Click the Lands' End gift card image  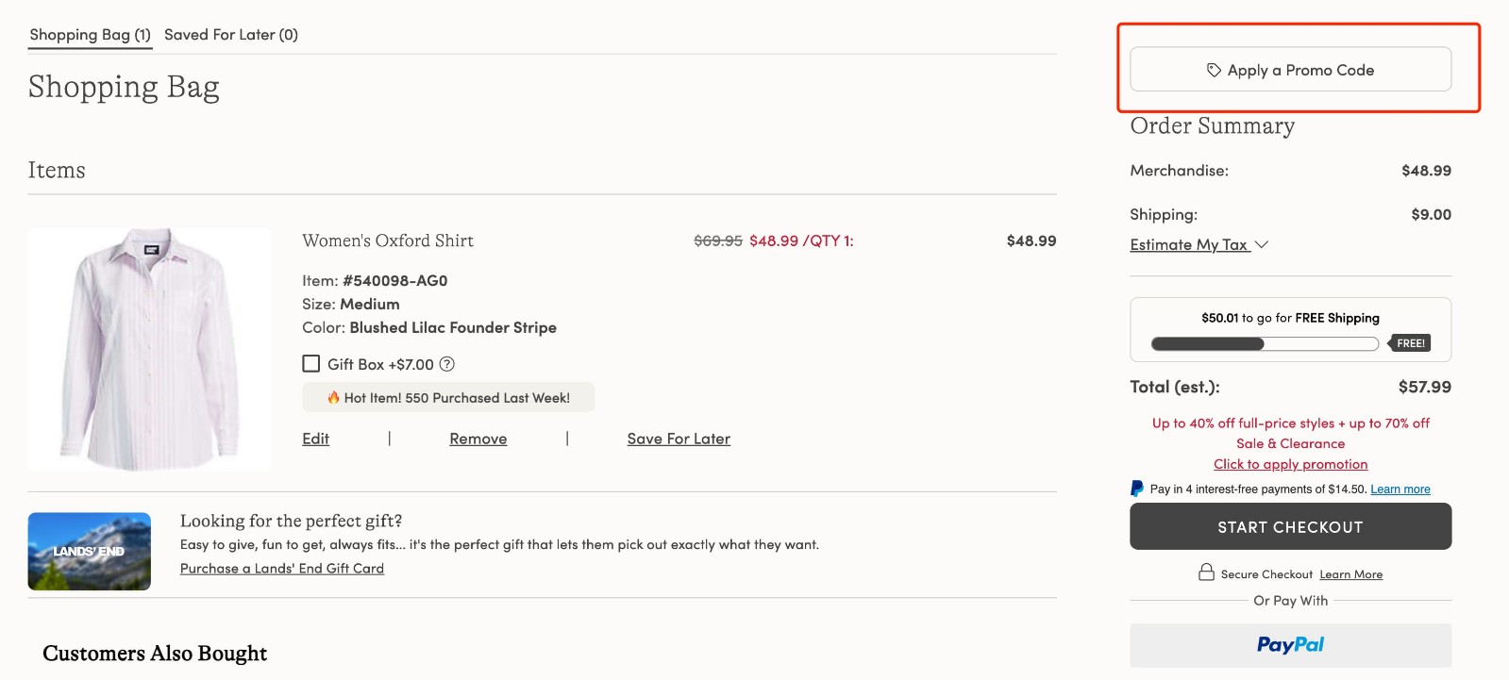pyautogui.click(x=89, y=551)
